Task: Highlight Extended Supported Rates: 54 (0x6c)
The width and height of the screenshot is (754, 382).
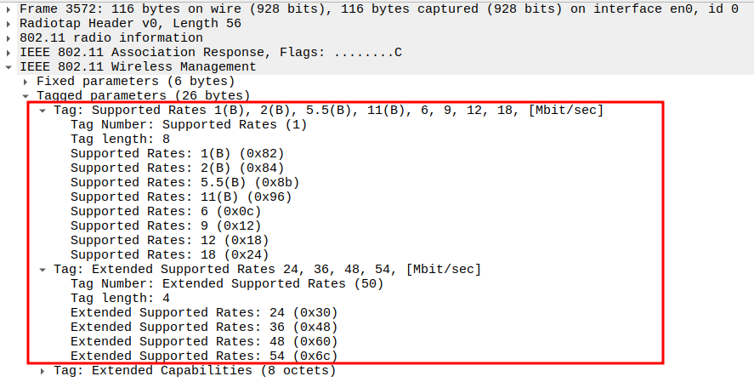Action: 204,356
